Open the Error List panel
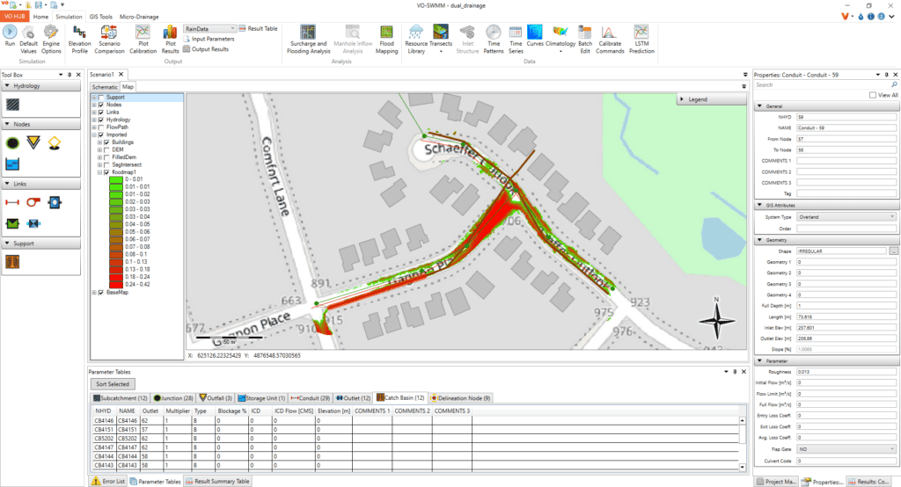This screenshot has height=487, width=901. point(108,481)
